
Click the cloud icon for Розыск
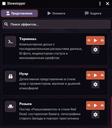102,105
